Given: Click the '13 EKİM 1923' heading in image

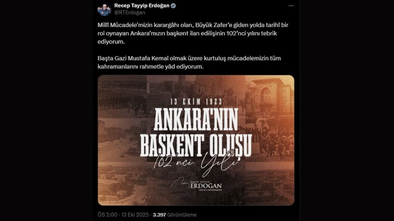Looking at the screenshot, I should [196, 102].
